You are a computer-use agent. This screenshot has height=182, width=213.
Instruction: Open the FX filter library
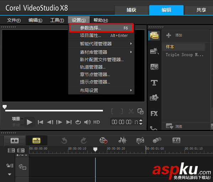click(154, 113)
